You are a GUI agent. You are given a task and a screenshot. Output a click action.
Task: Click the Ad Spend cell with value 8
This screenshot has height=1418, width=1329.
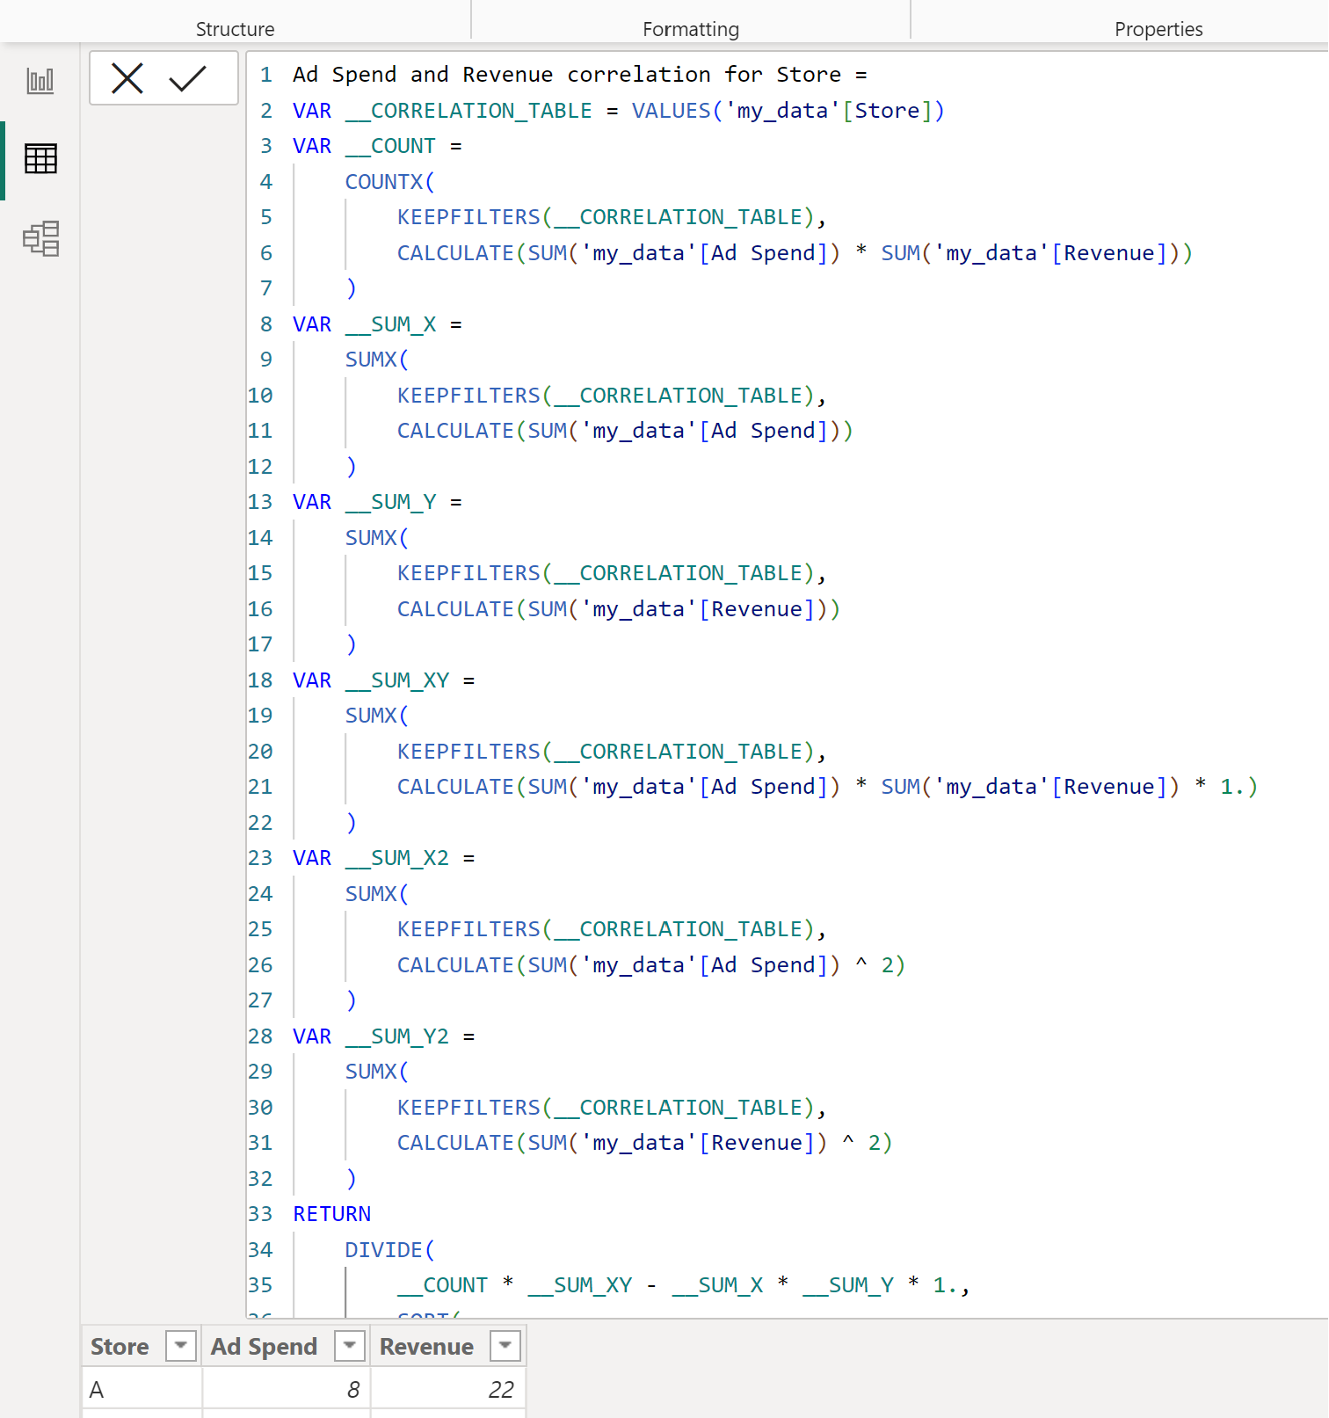pyautogui.click(x=287, y=1390)
